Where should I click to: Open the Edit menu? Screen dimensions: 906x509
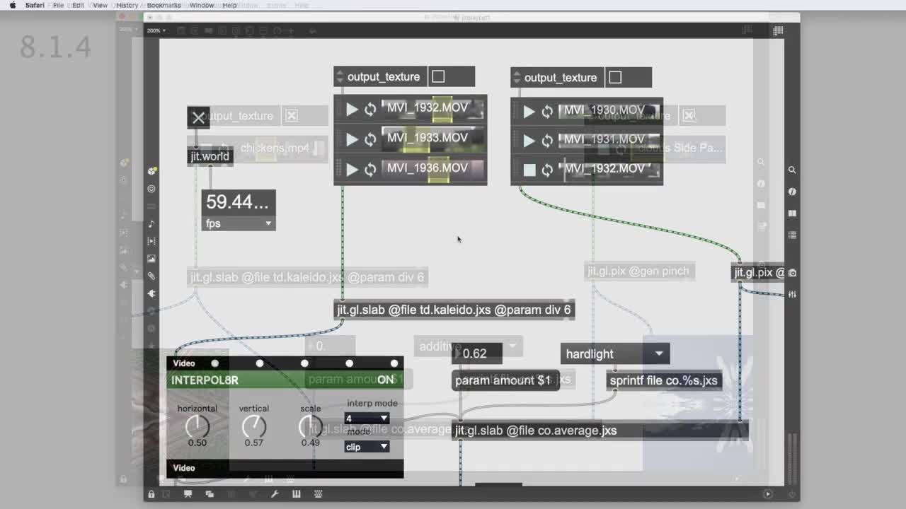pyautogui.click(x=79, y=5)
